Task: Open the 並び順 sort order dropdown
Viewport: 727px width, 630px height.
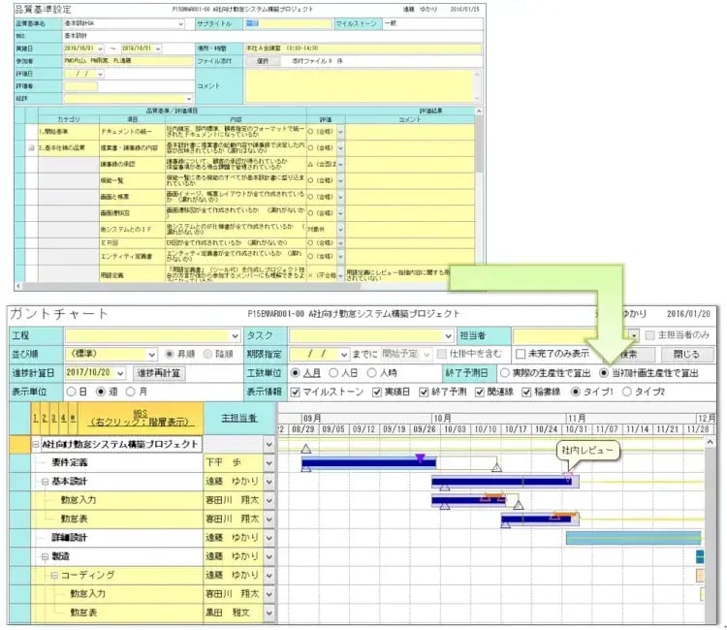Action: [x=149, y=355]
